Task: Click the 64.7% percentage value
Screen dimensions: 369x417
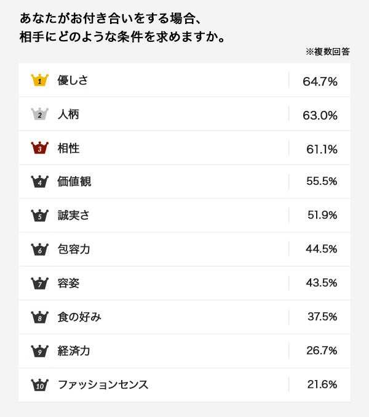Action: (320, 81)
